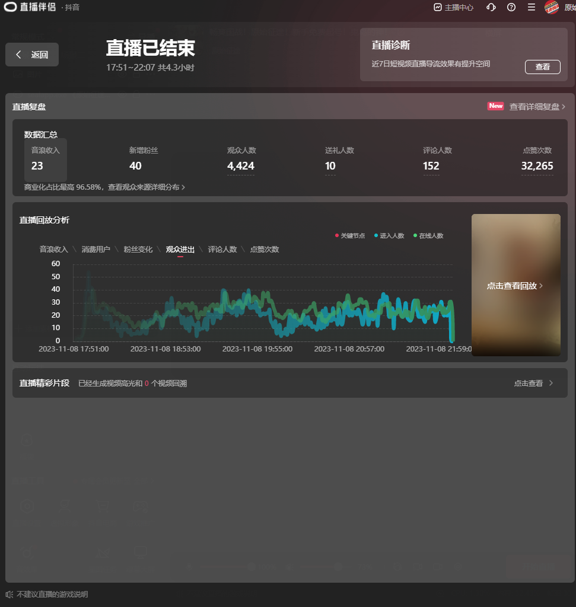Open the hamburger menu icon

tap(532, 8)
